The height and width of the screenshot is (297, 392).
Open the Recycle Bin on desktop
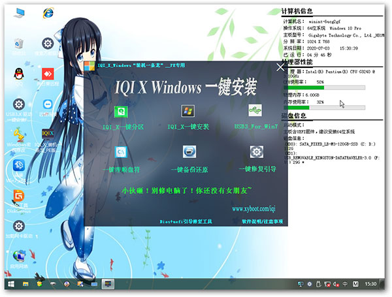[x=18, y=44]
